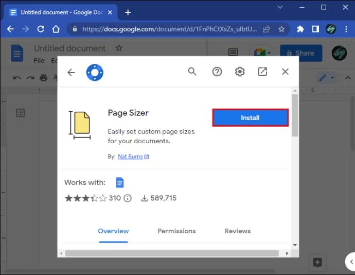
Task: Click the blue Install button
Action: [250, 117]
